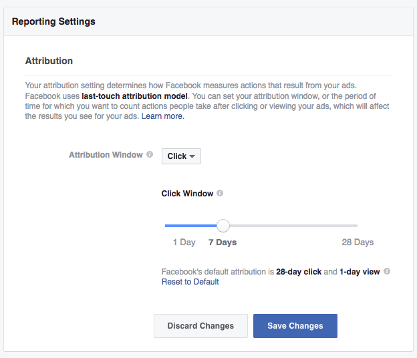
Task: Click the info icon after 1-day view
Action: [x=387, y=271]
